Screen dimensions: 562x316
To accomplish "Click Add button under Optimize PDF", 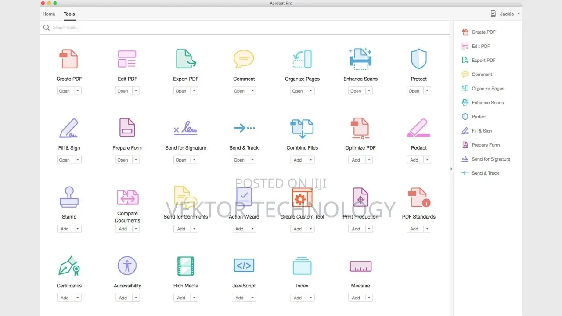I will tap(356, 160).
